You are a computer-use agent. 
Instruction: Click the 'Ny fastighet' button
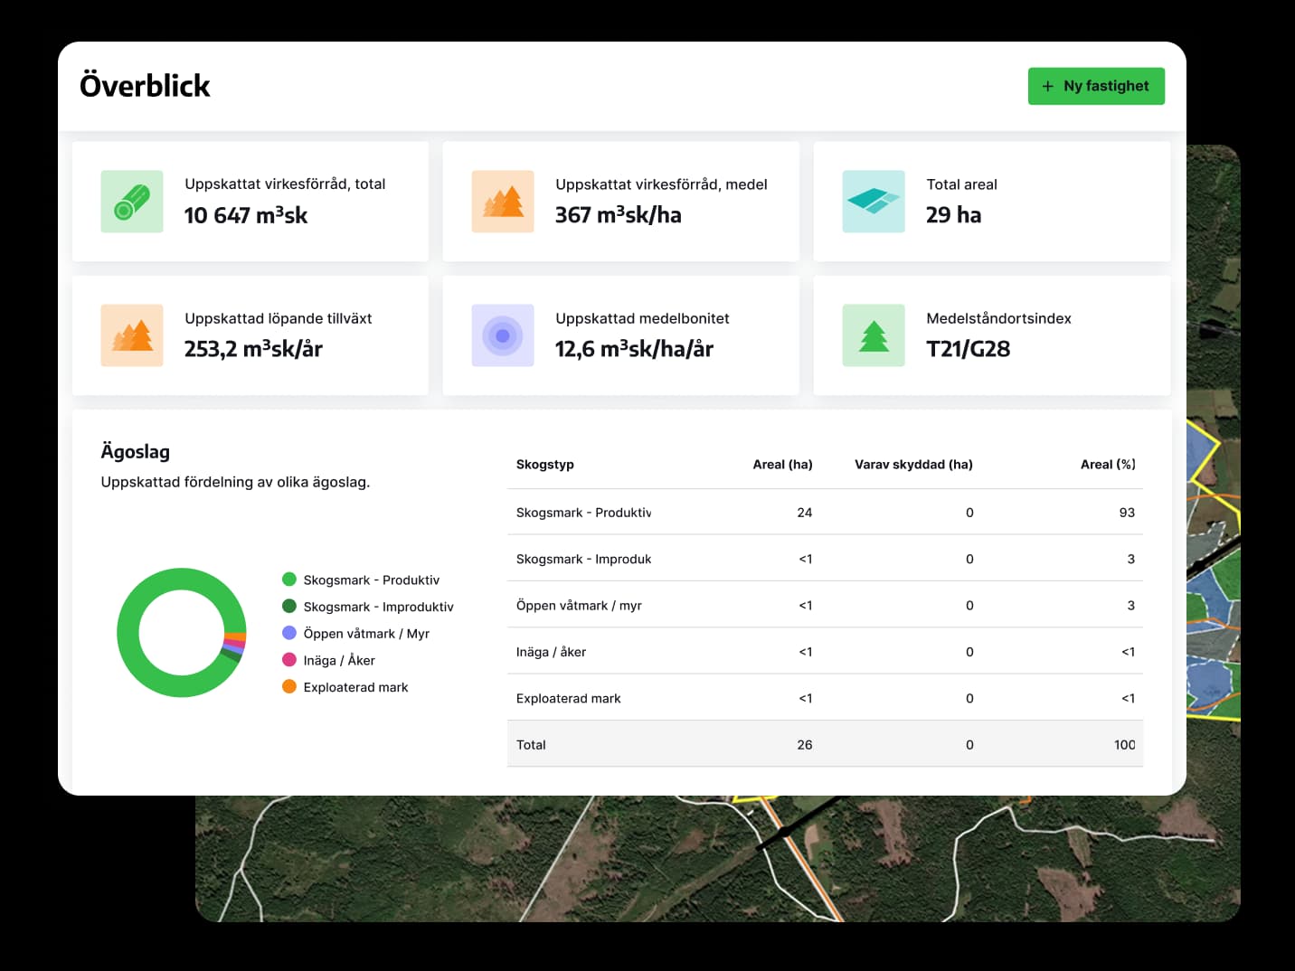point(1096,86)
